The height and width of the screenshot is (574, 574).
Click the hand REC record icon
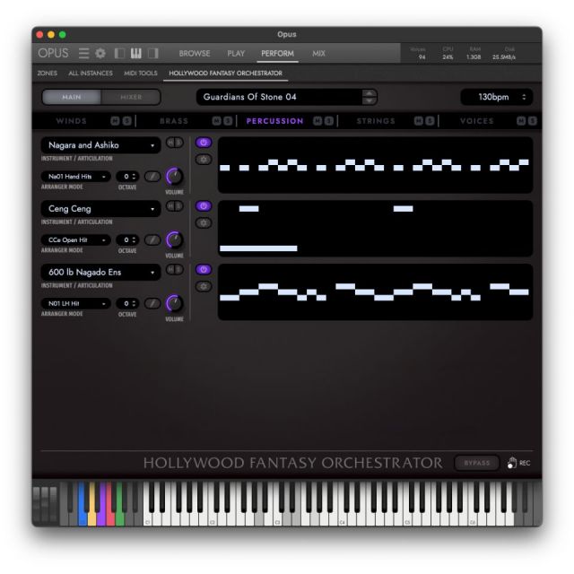coord(512,463)
